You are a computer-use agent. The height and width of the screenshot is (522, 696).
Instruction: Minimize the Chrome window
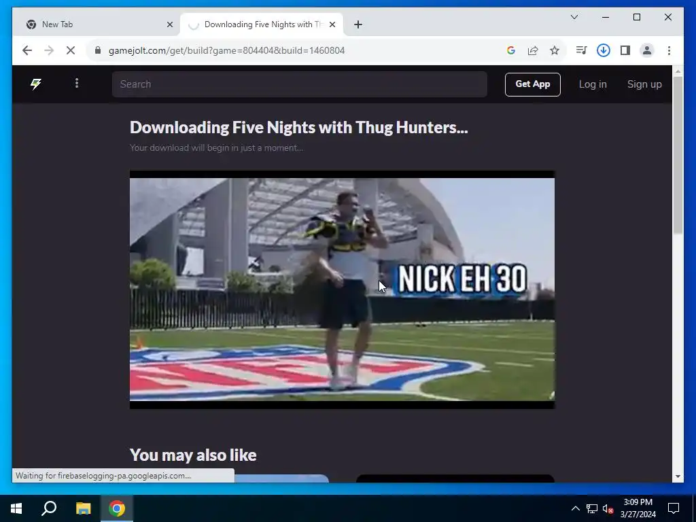pos(606,17)
